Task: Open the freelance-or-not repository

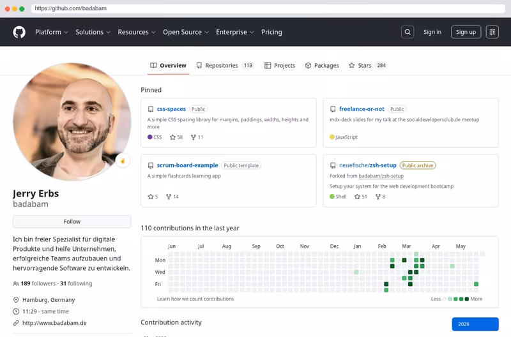Action: click(362, 109)
